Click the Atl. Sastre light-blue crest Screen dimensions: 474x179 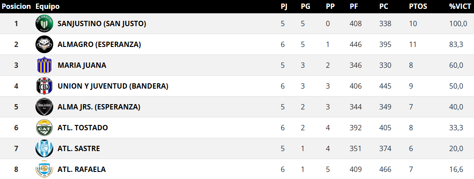click(44, 148)
